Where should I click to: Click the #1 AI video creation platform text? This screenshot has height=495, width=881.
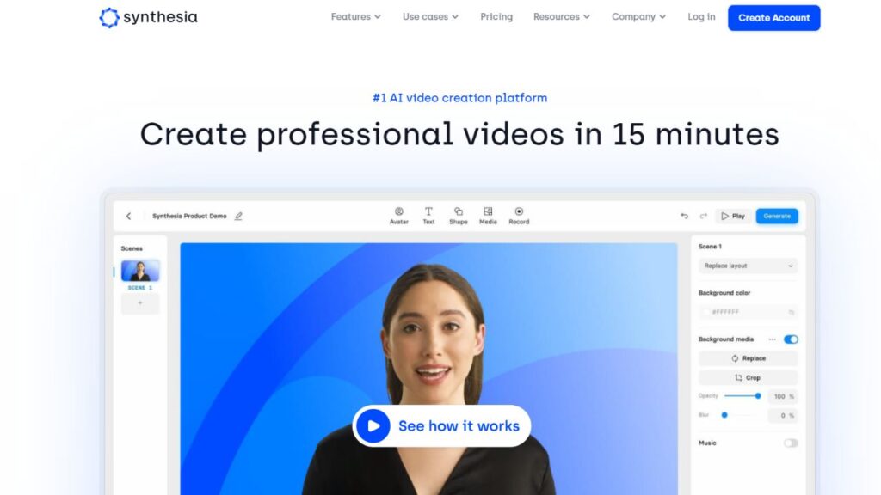click(459, 98)
